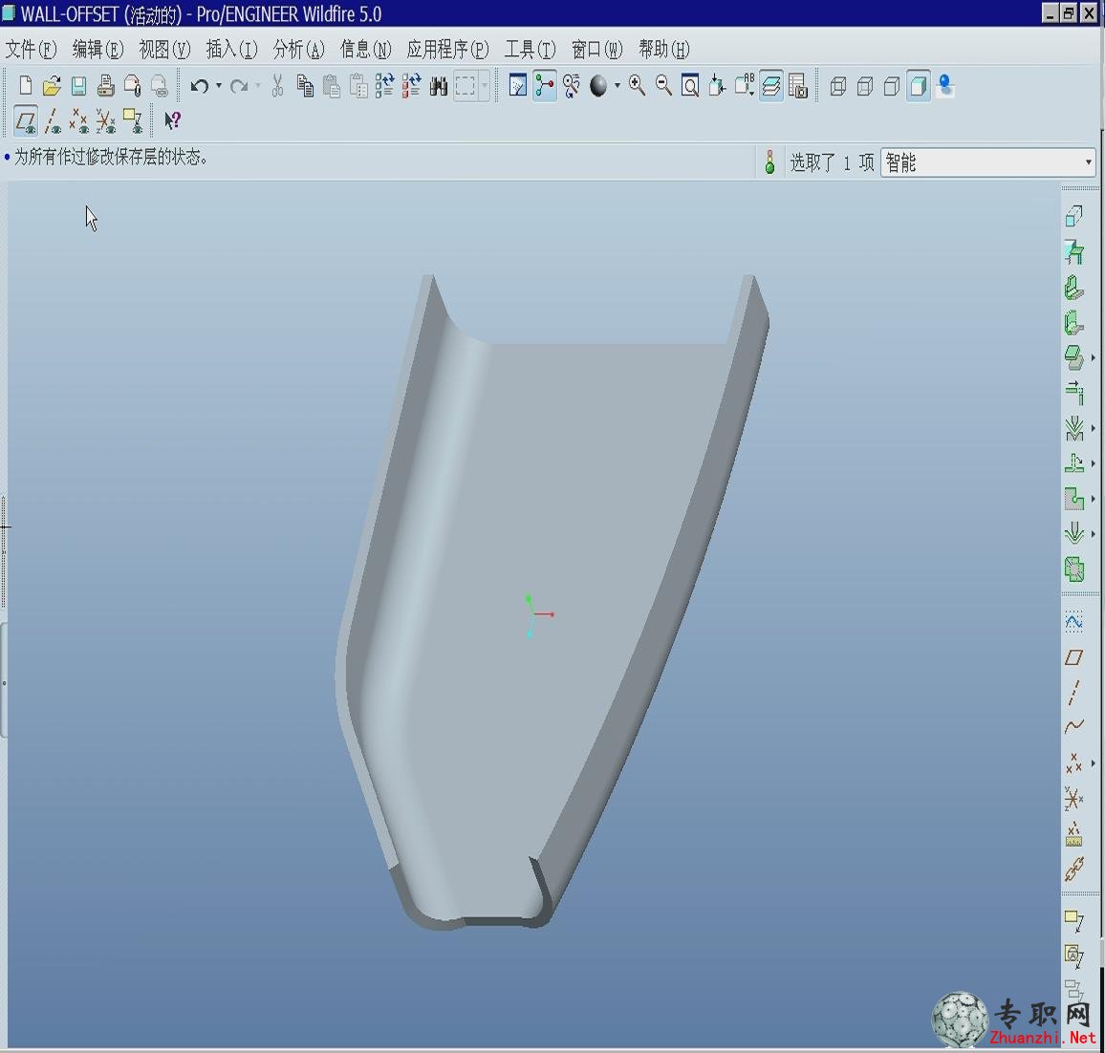Repaint the current view
Screen dimensions: 1105x1053
coord(518,86)
